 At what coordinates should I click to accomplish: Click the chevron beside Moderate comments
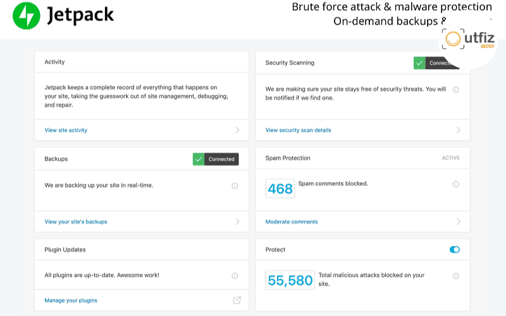458,222
